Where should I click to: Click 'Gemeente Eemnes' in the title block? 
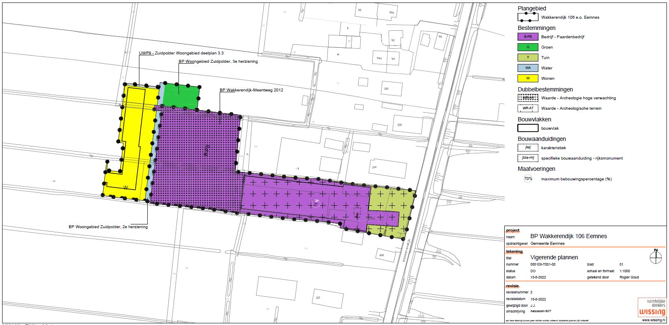coord(548,244)
